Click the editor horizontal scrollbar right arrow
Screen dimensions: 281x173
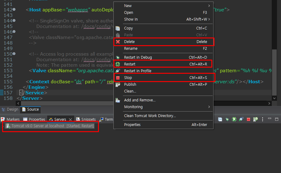[269, 103]
